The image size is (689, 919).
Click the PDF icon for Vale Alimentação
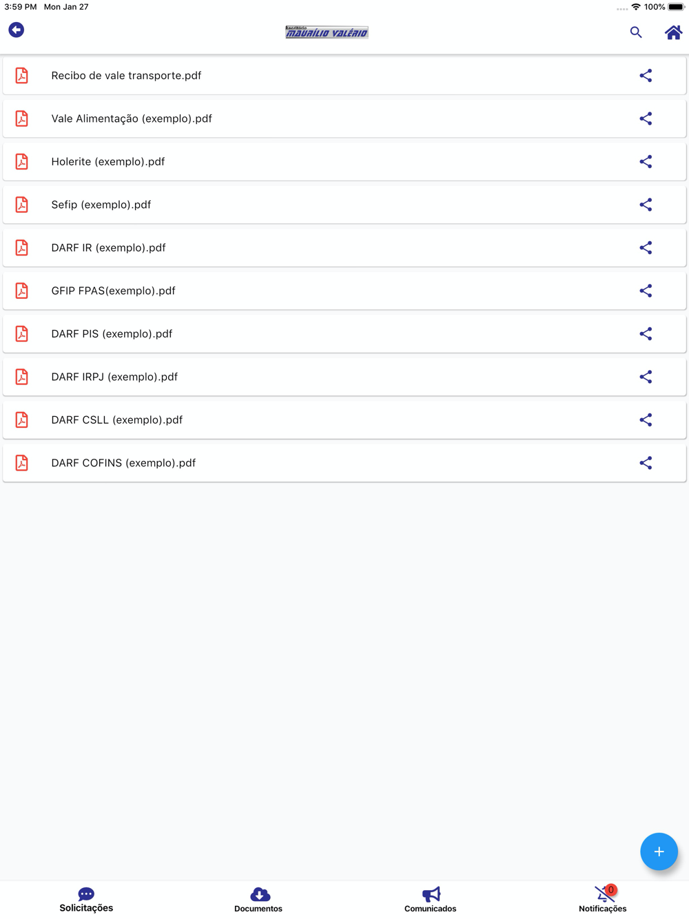pyautogui.click(x=22, y=118)
